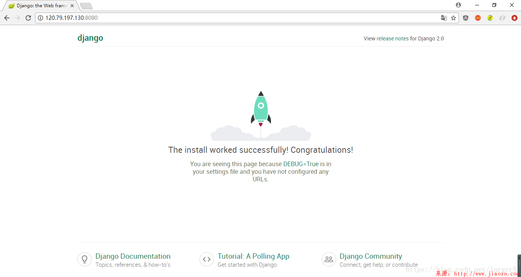Click the yellow-green plus extension icon
The width and height of the screenshot is (521, 277).
click(x=490, y=18)
